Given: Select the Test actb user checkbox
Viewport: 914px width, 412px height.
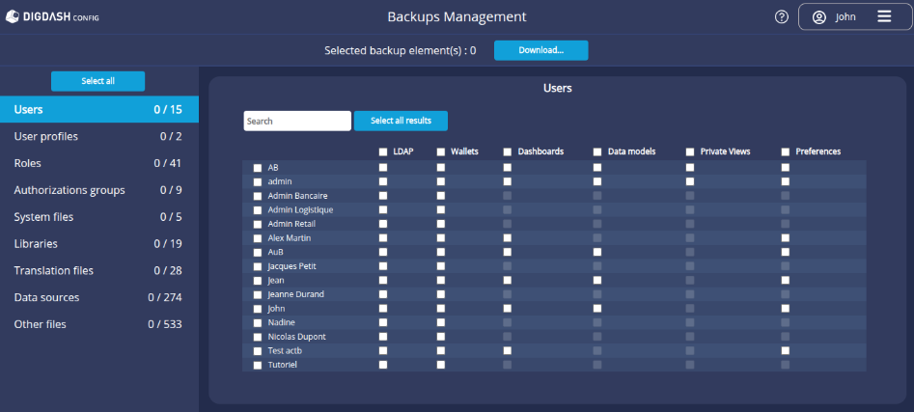Looking at the screenshot, I should 258,351.
